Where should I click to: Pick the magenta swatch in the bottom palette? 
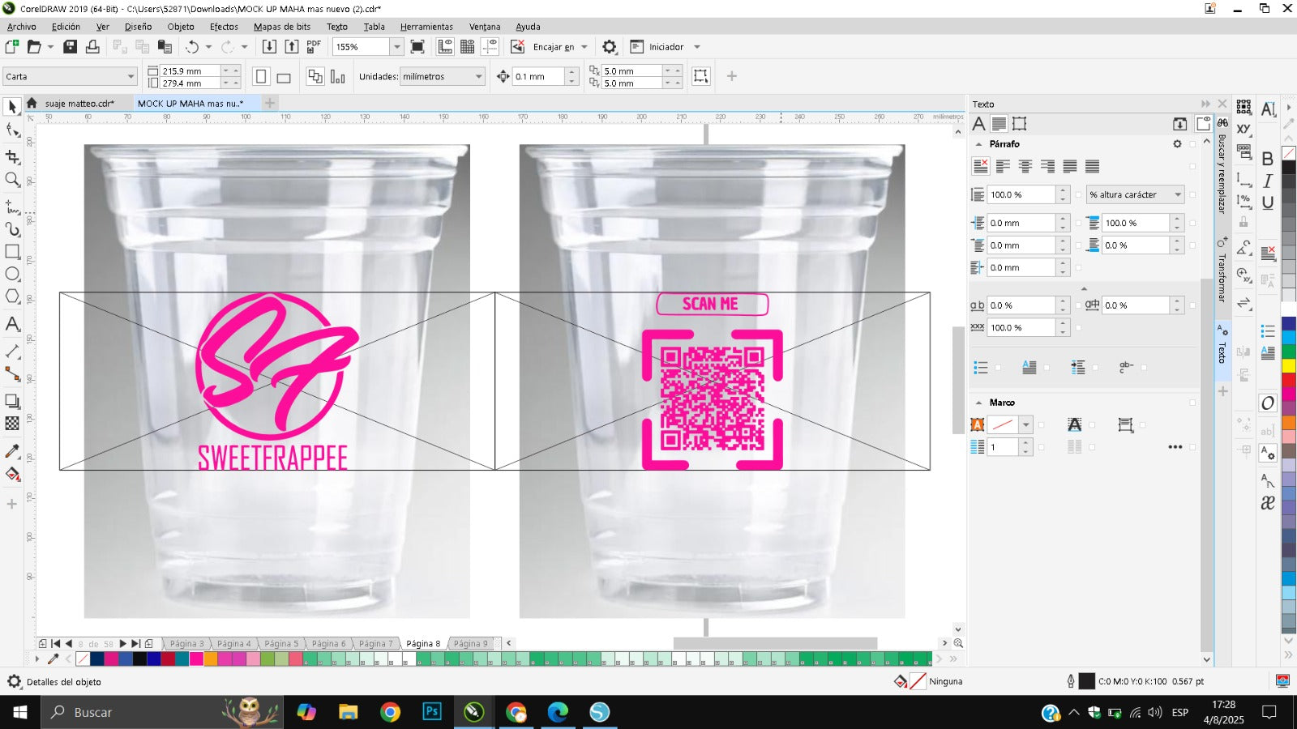click(195, 659)
